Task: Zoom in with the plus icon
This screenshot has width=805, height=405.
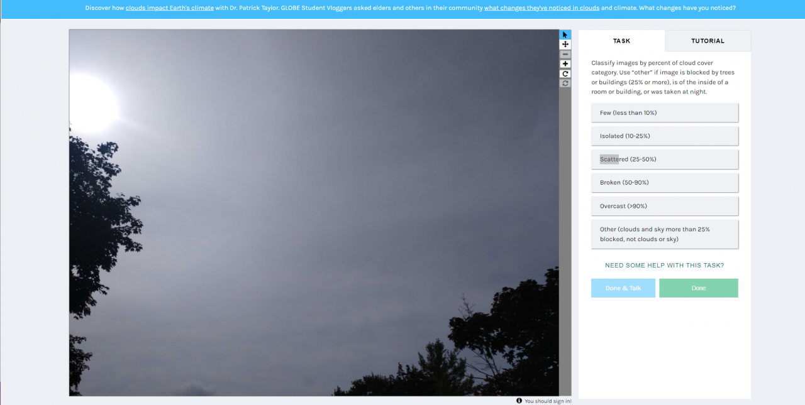Action: [565, 64]
